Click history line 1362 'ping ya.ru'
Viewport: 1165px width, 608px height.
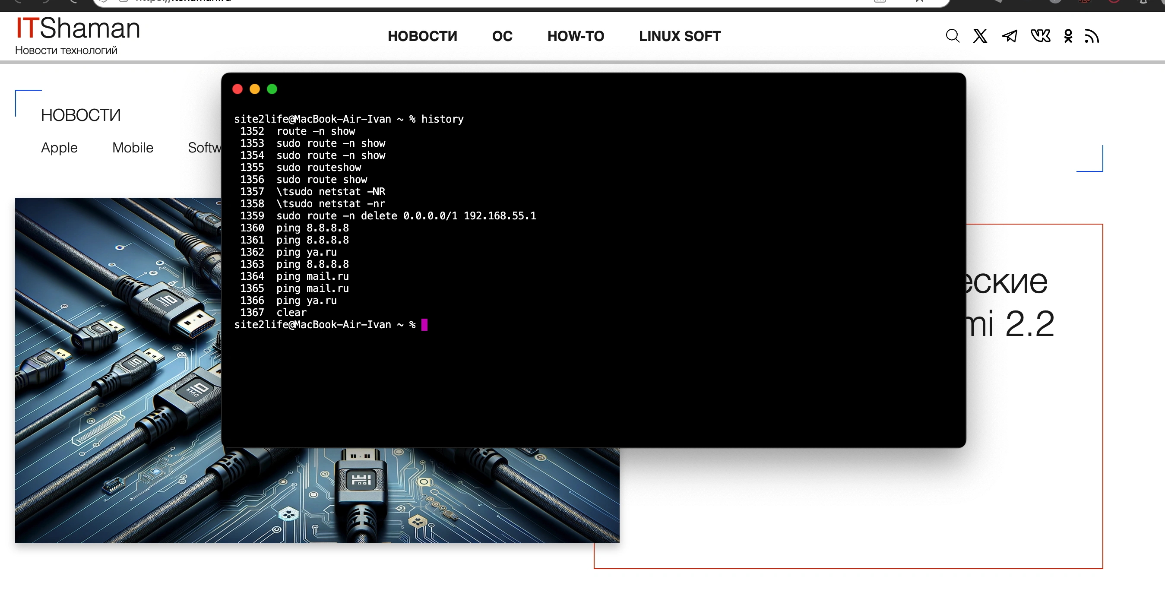(288, 252)
